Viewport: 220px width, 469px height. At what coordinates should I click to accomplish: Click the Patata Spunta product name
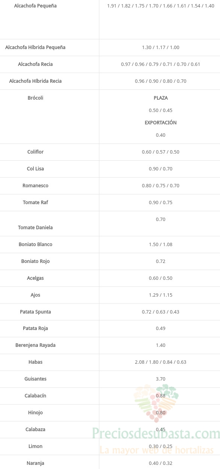click(35, 312)
